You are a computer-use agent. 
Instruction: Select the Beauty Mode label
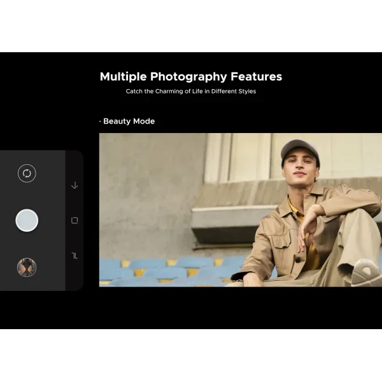(x=129, y=121)
